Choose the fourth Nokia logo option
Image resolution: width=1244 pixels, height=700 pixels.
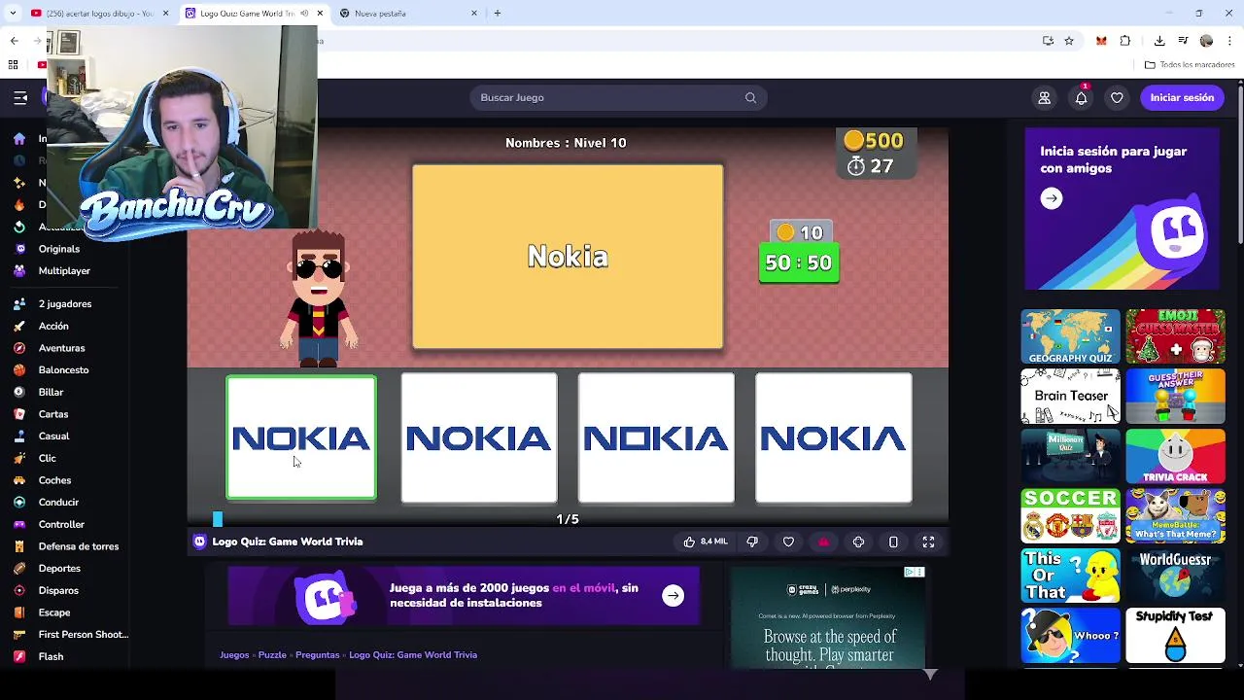point(833,437)
